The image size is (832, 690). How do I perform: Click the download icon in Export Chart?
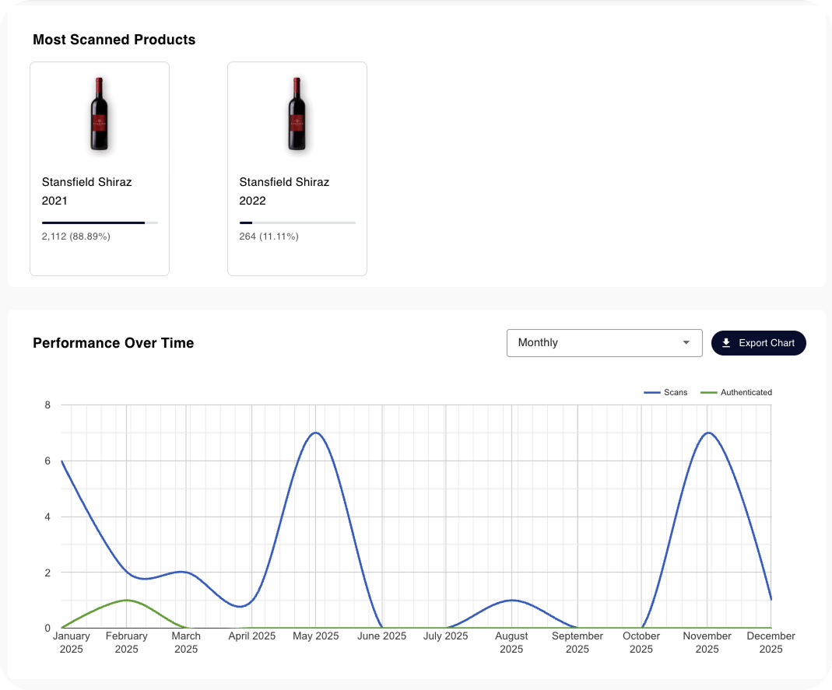click(726, 343)
